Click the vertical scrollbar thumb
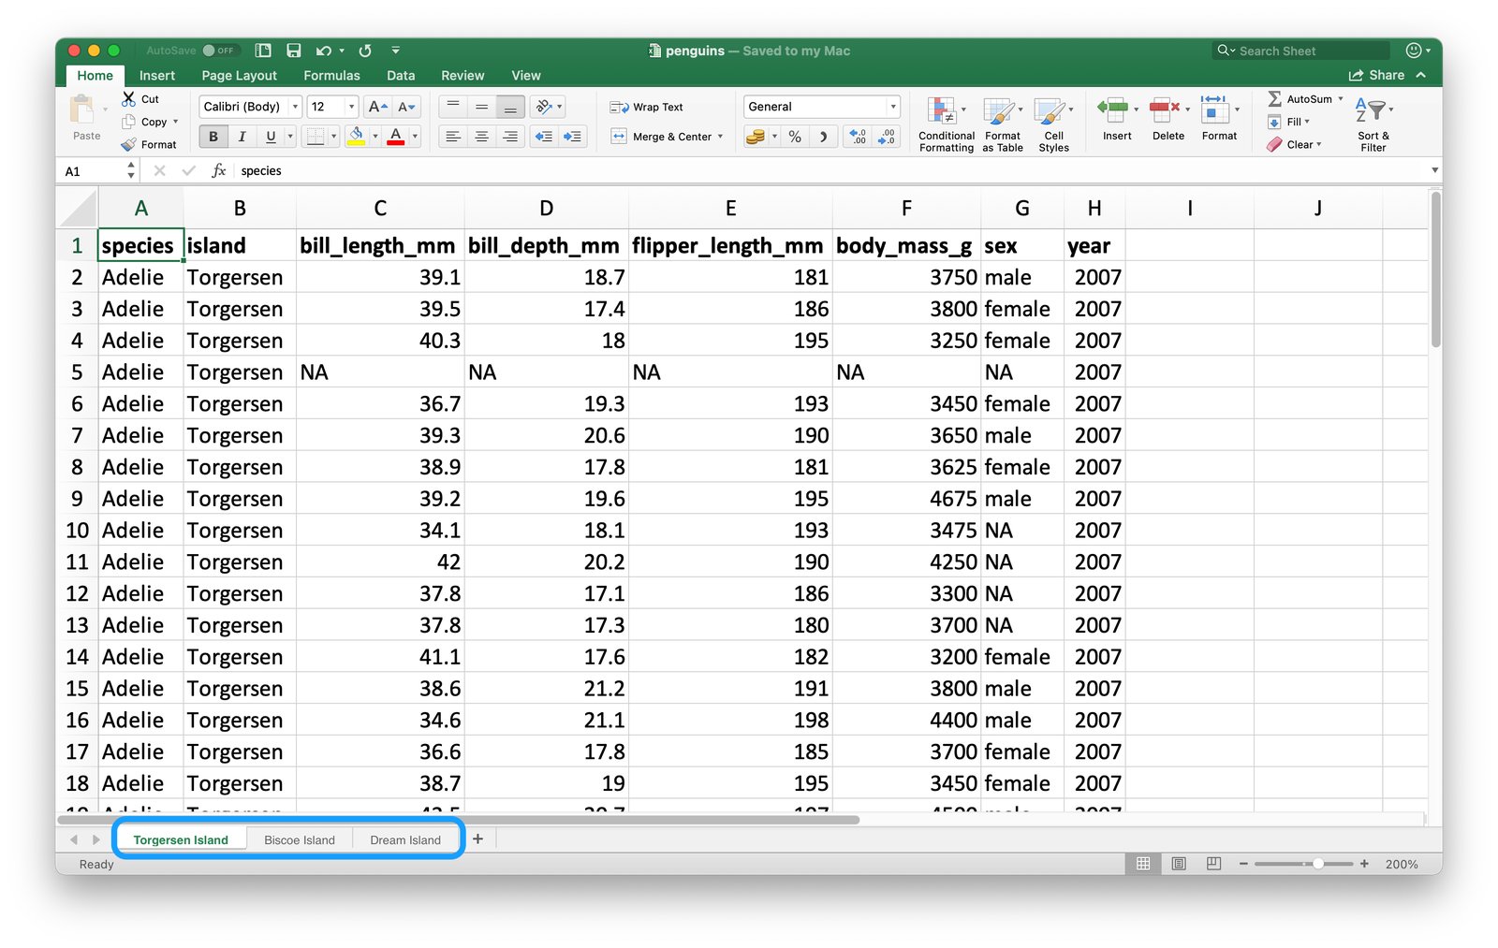Image resolution: width=1498 pixels, height=948 pixels. click(x=1435, y=270)
